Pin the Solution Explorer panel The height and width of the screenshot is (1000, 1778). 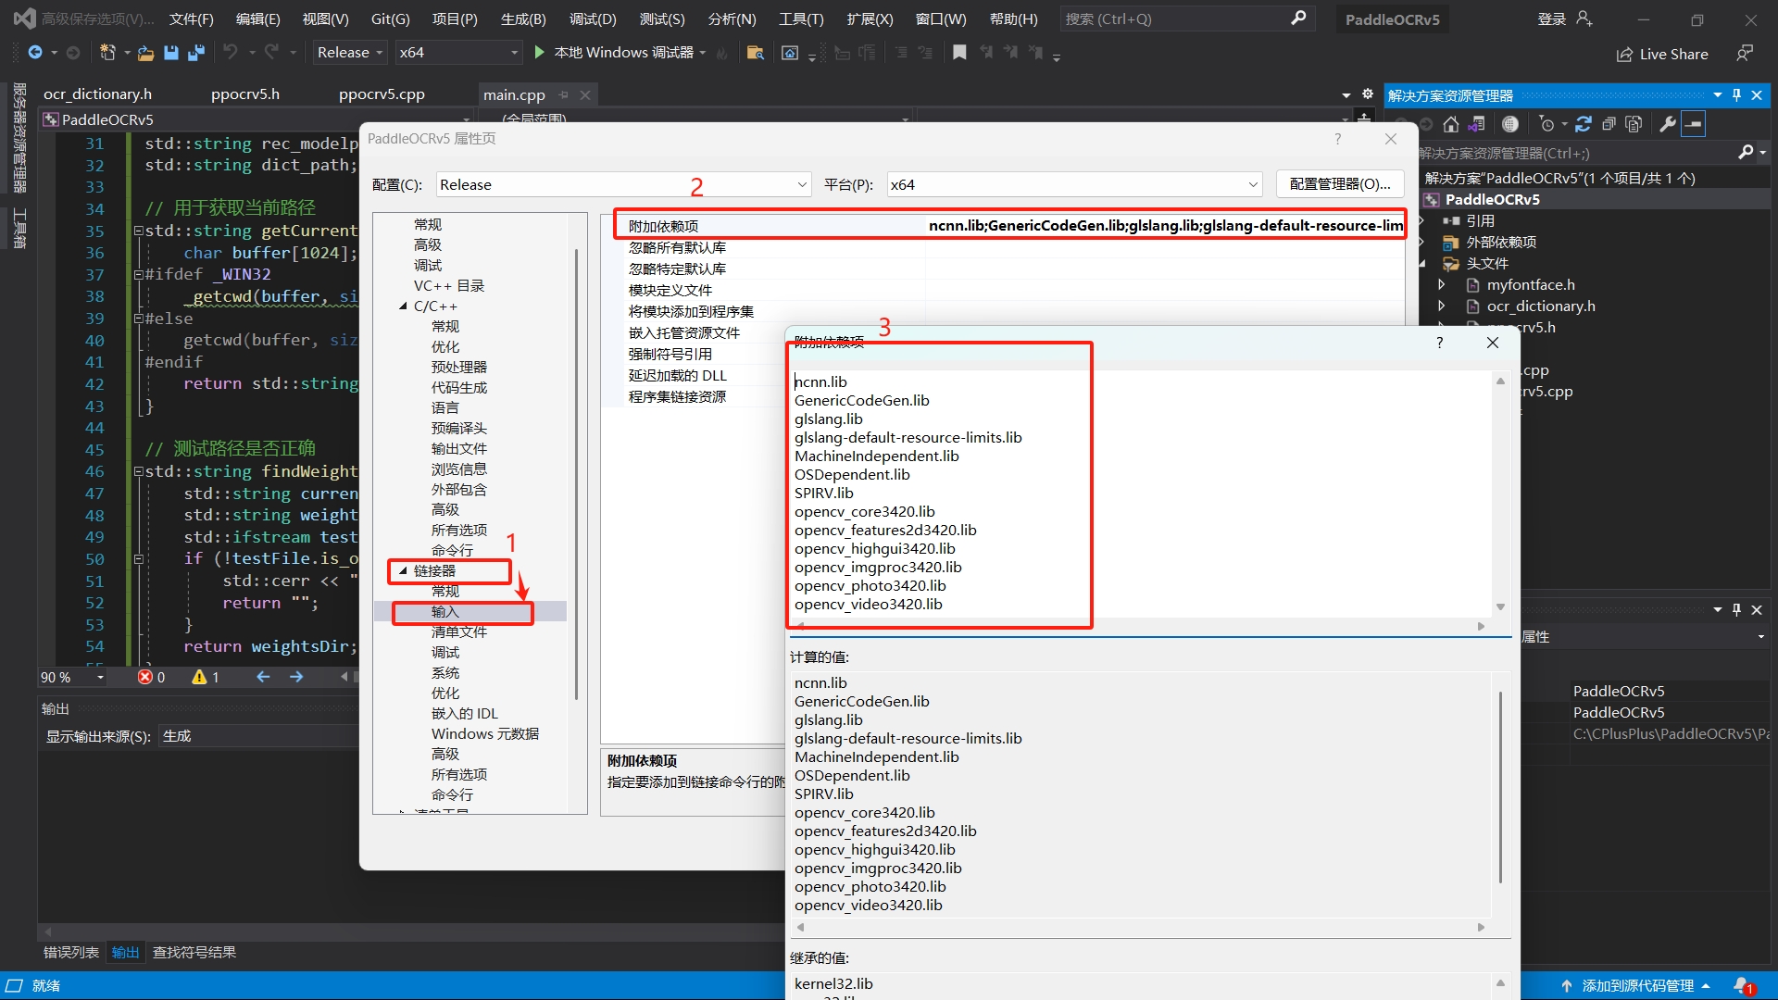tap(1736, 95)
